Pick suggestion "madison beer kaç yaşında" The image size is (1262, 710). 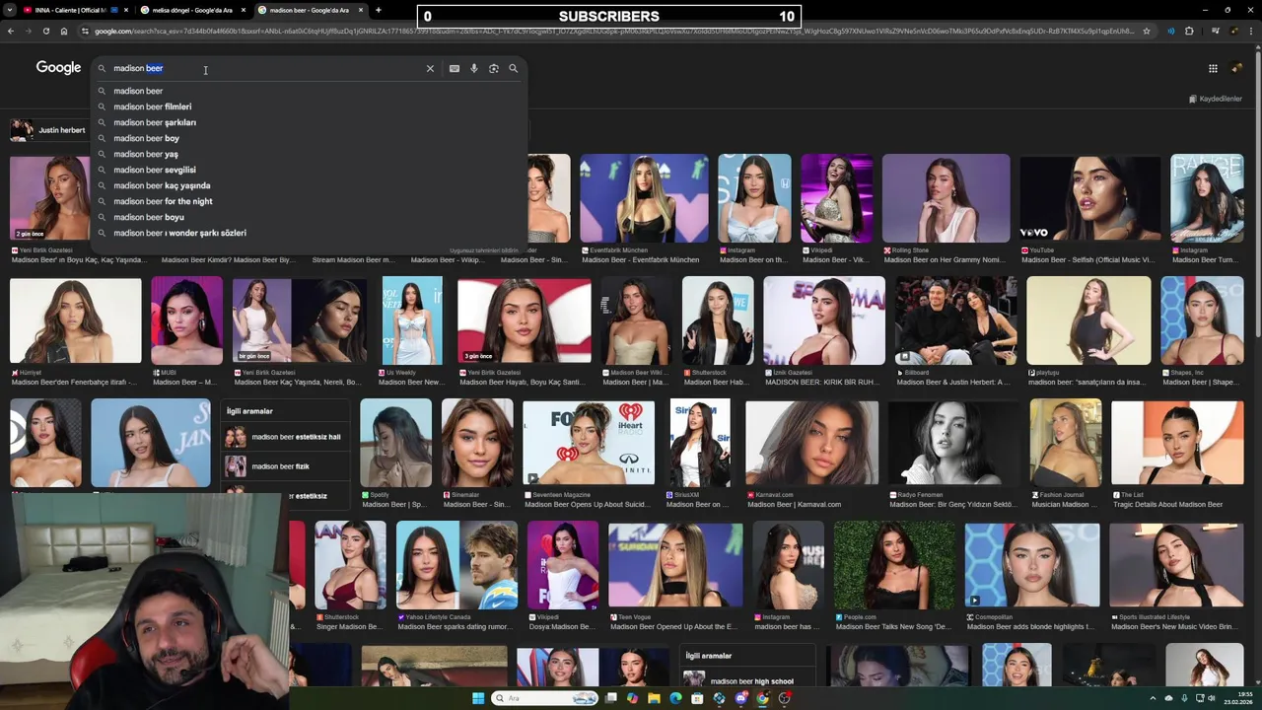click(310, 185)
